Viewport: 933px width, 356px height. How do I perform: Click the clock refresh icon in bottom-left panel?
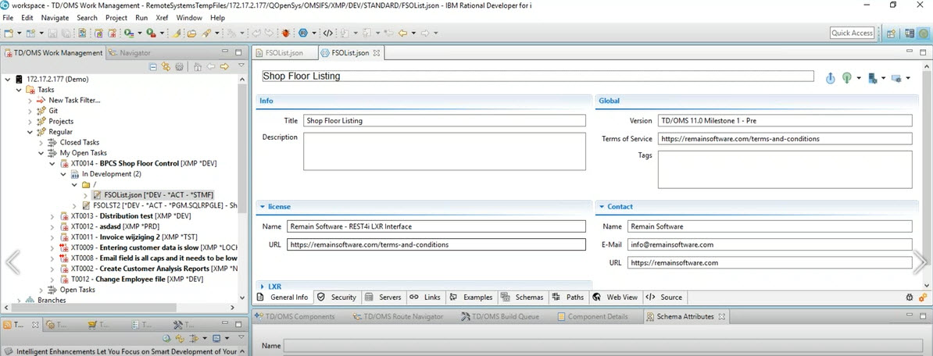tap(166, 338)
